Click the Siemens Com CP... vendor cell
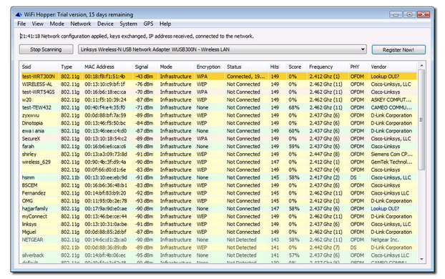Viewport: 445px width, 279px height. pyautogui.click(x=391, y=154)
